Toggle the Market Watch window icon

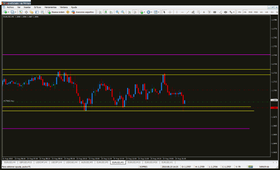21,12
